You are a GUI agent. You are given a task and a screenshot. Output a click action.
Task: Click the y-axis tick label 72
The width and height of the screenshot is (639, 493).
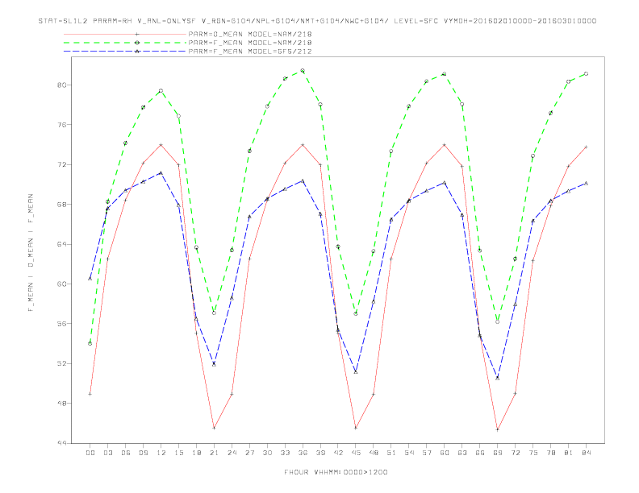pos(63,165)
